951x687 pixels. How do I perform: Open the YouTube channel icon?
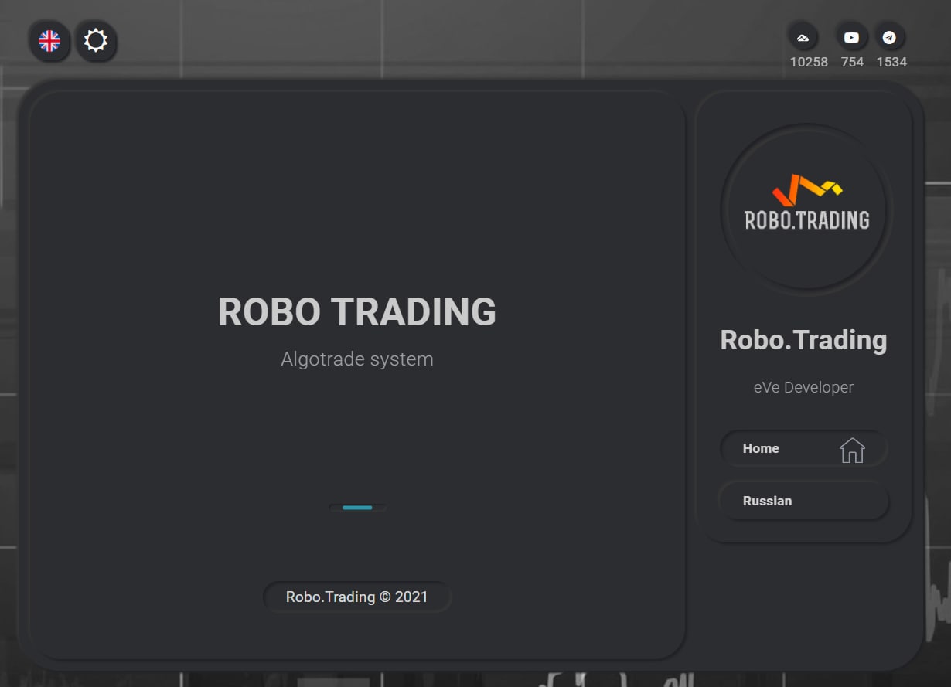click(x=851, y=37)
